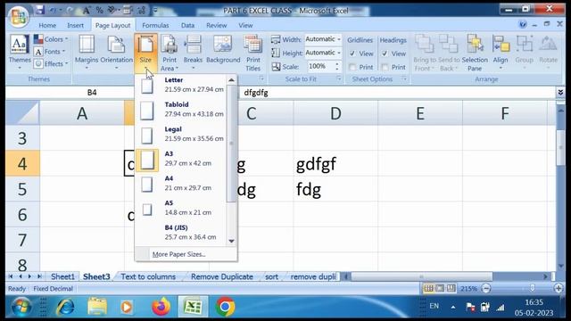Click the Size button in ribbon
This screenshot has width=571, height=321.
(x=145, y=53)
